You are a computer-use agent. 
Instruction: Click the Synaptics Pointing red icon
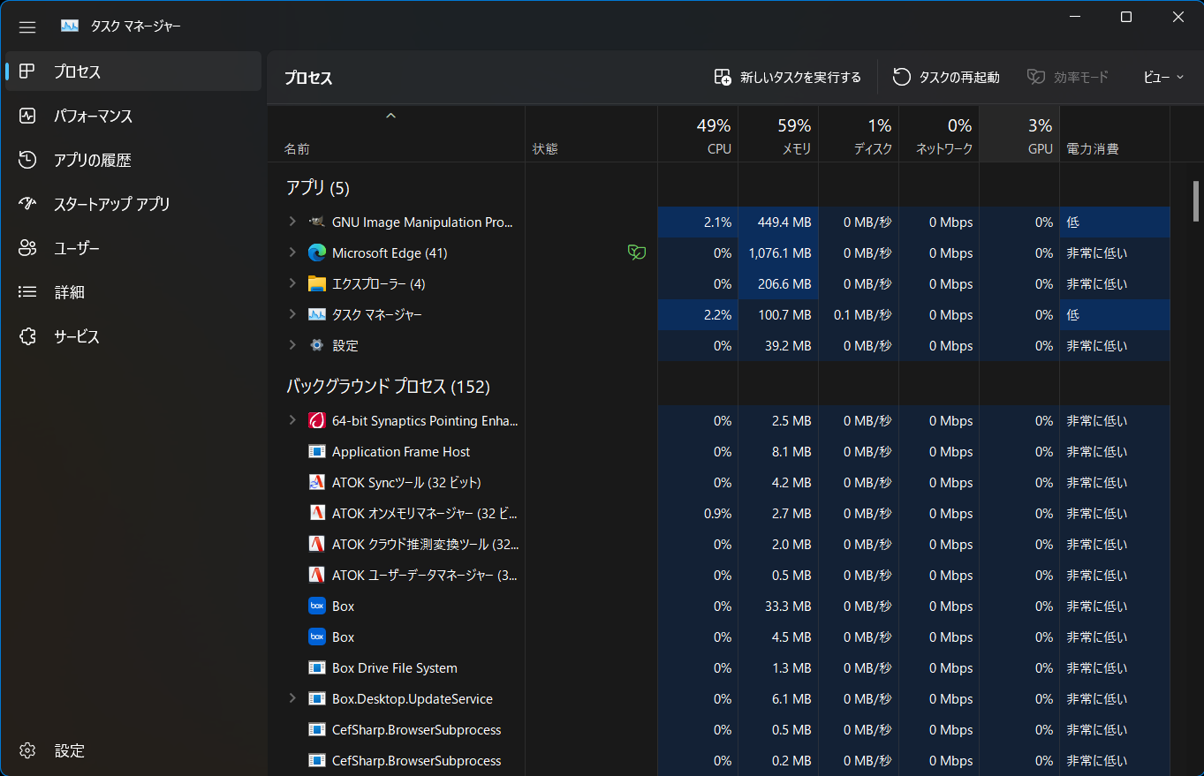(317, 421)
